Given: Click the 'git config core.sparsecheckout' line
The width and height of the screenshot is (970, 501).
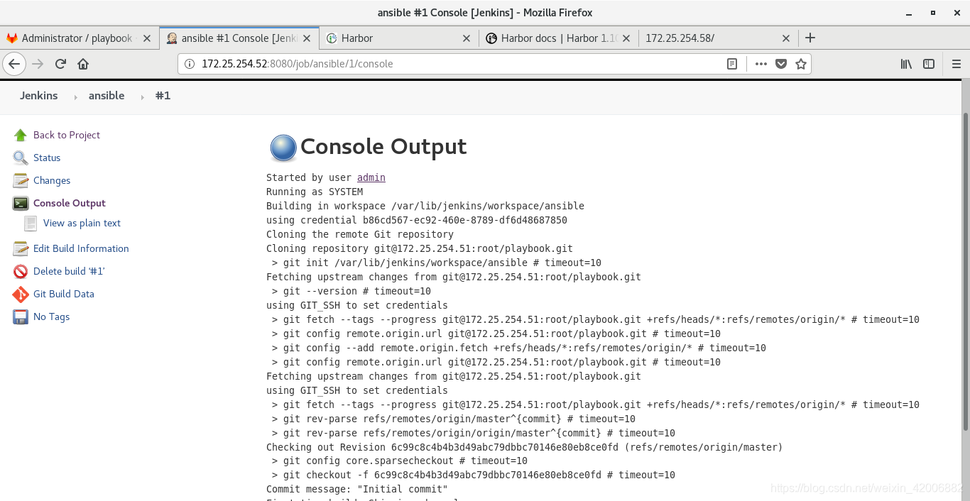Looking at the screenshot, I should point(400,461).
